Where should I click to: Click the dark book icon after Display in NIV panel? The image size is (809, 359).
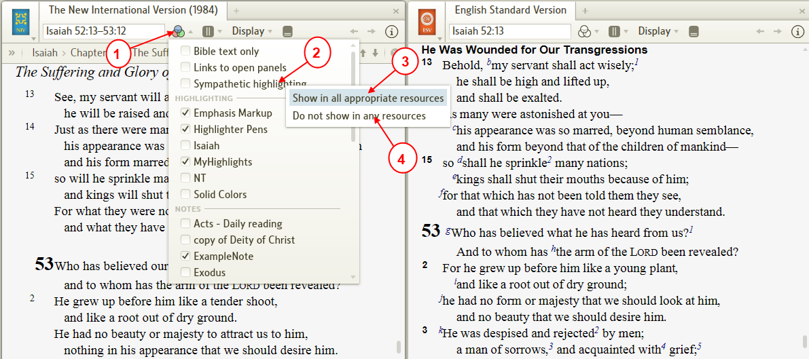click(288, 31)
